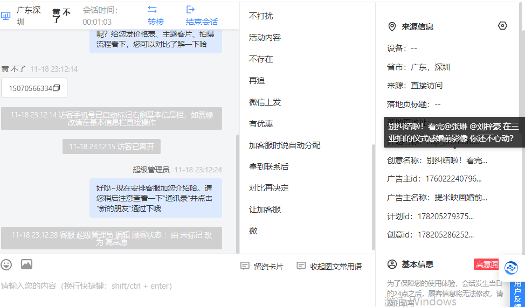Image resolution: width=525 pixels, height=307 pixels.
Task: Click the 好哒~现在安排客服 message bubble
Action: coord(156,198)
